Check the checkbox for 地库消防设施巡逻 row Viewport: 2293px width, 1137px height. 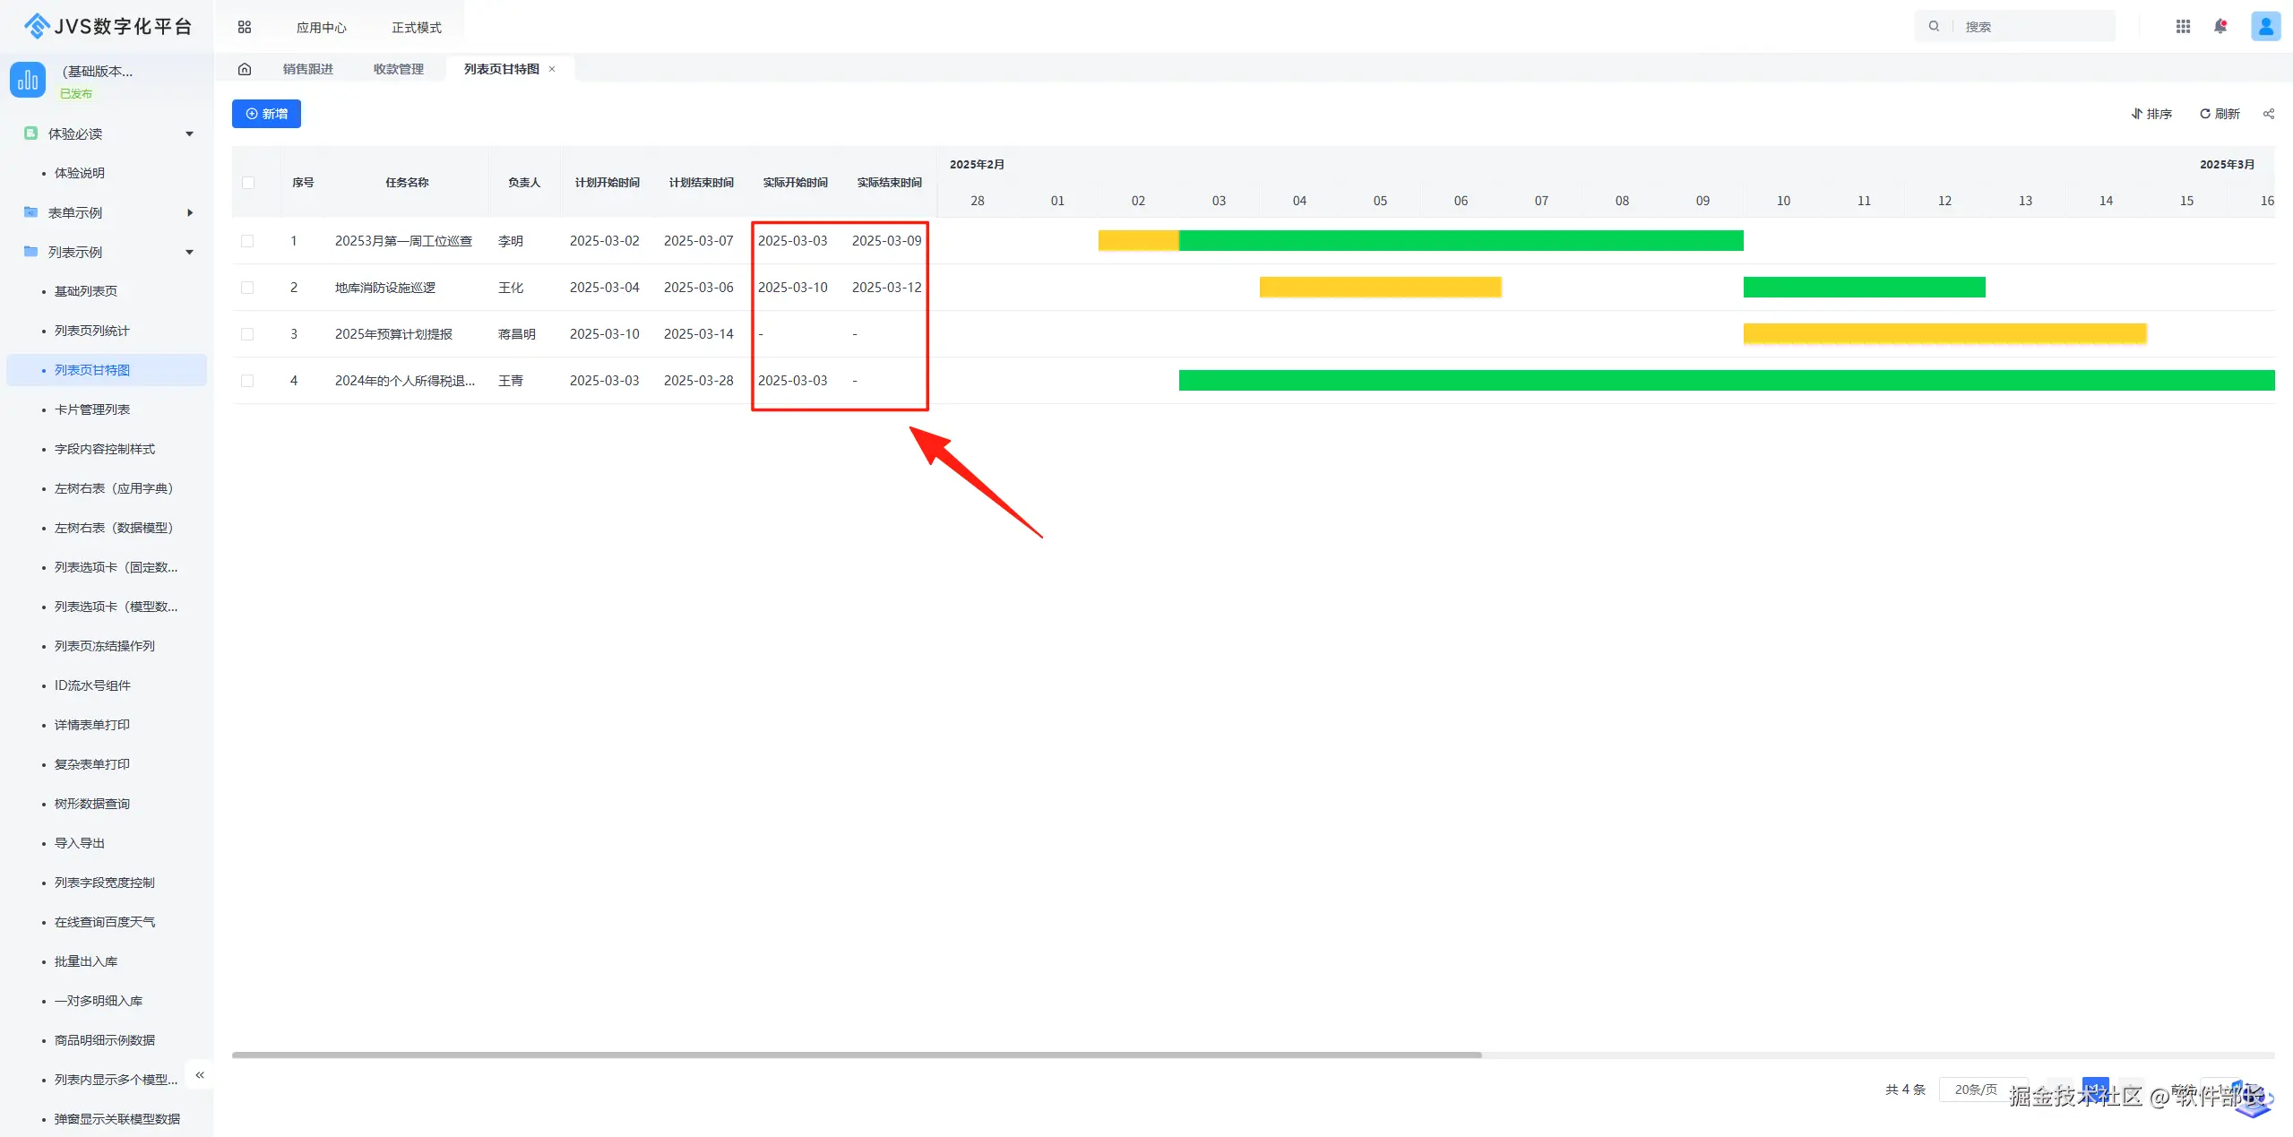coord(247,288)
